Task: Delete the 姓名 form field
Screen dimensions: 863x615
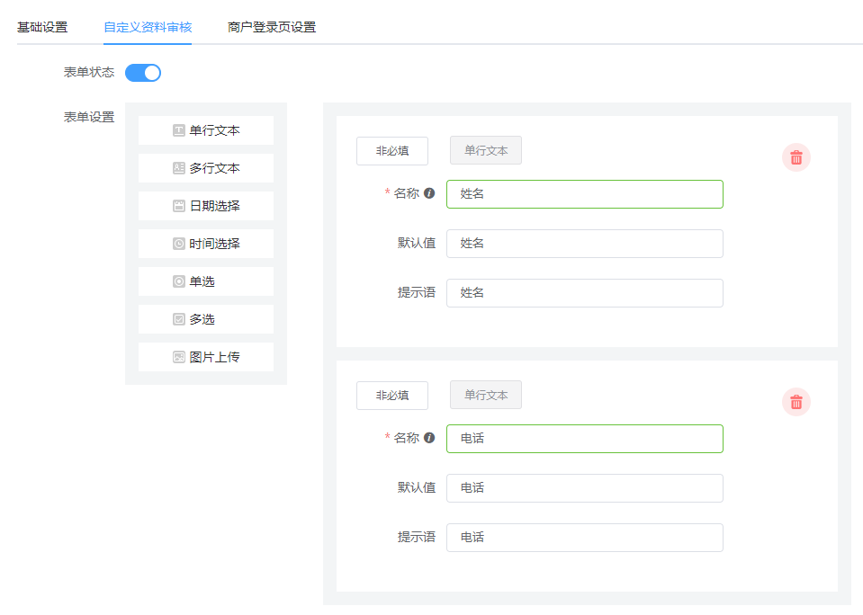Action: coord(796,158)
